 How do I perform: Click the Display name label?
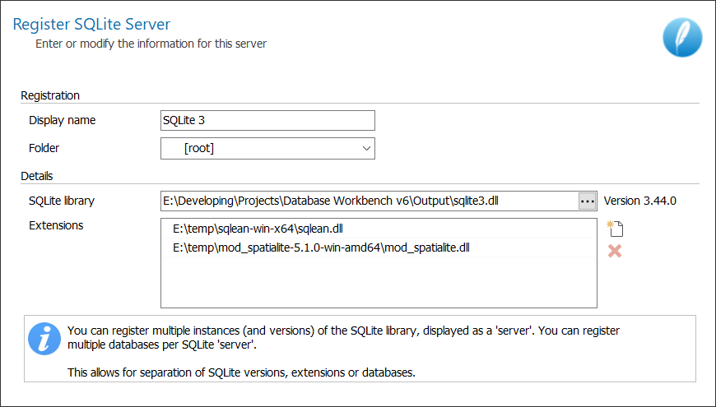click(x=63, y=121)
